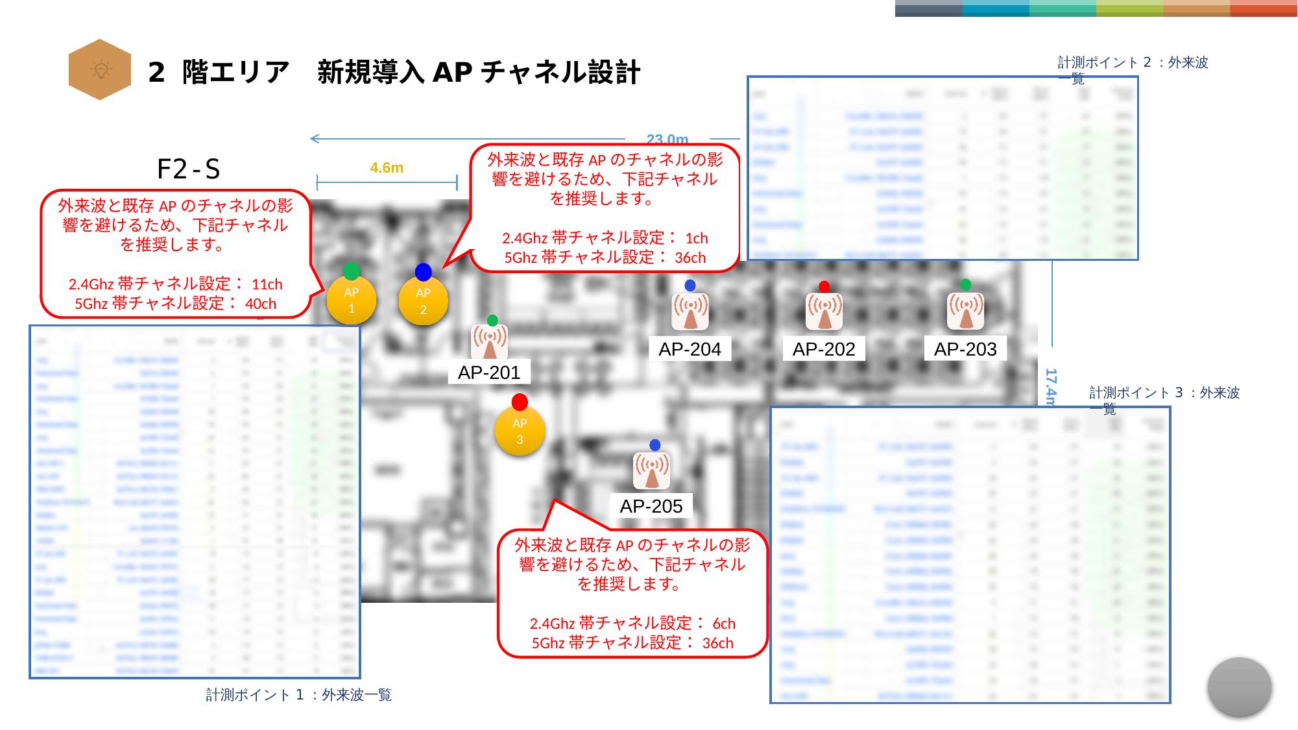Screen dimensions: 1298x730
Task: Click the yellow AP 2 circle marker
Action: [423, 301]
